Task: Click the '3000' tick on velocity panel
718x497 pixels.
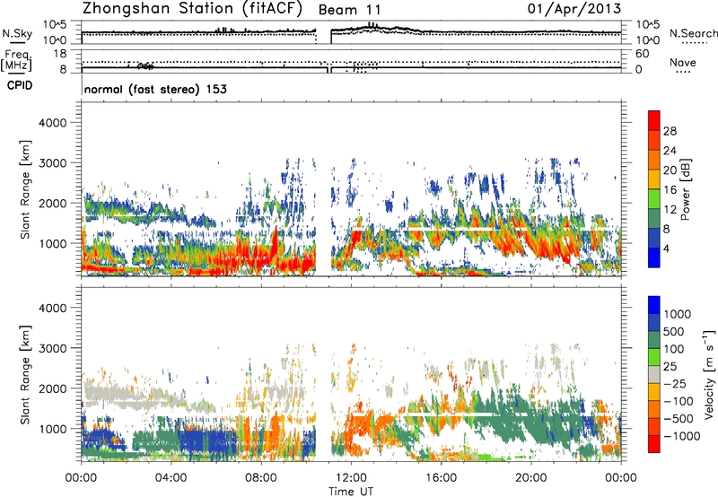Action: point(52,348)
